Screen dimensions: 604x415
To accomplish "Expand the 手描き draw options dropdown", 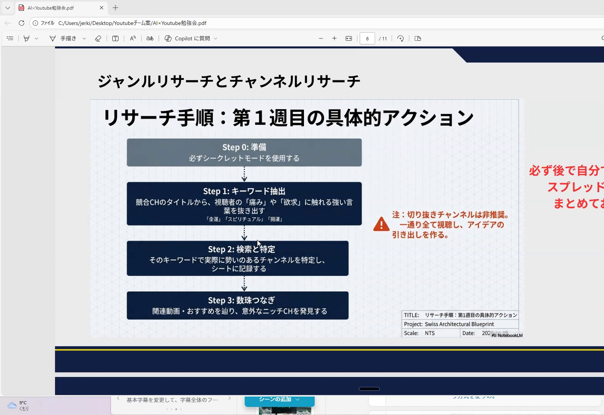I will 84,38.
